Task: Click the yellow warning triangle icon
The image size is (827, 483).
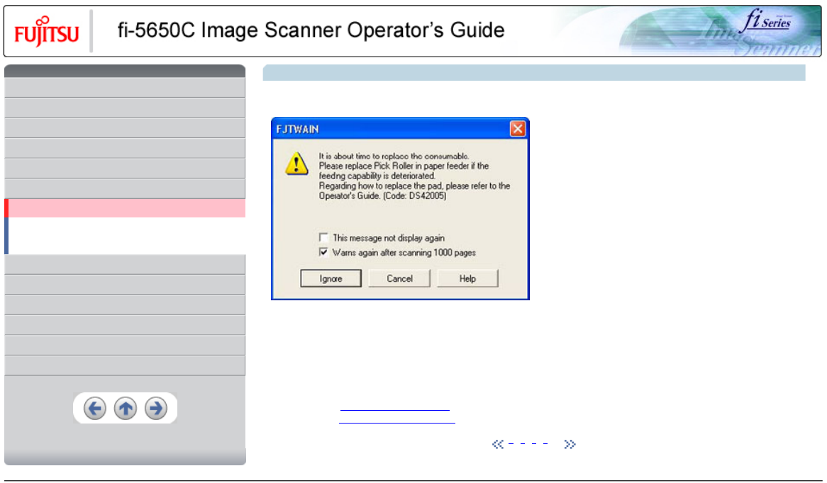Action: (x=297, y=164)
